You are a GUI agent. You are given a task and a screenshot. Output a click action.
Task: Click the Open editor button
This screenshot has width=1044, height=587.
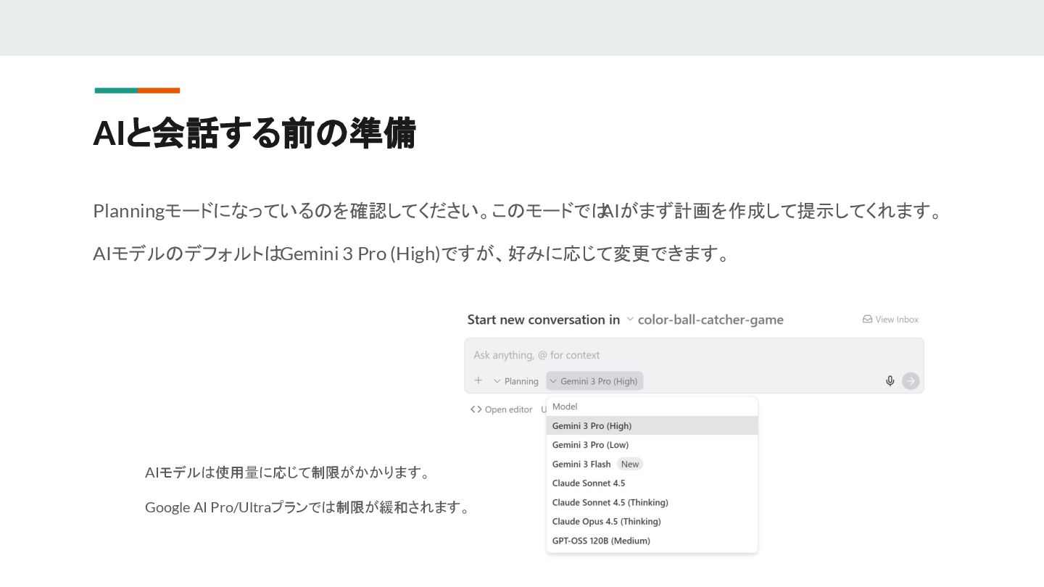[x=501, y=409]
